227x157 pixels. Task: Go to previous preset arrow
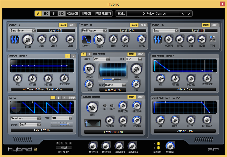click(x=183, y=13)
